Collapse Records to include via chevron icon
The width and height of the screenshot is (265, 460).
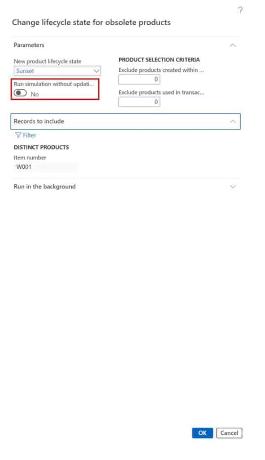tap(233, 121)
